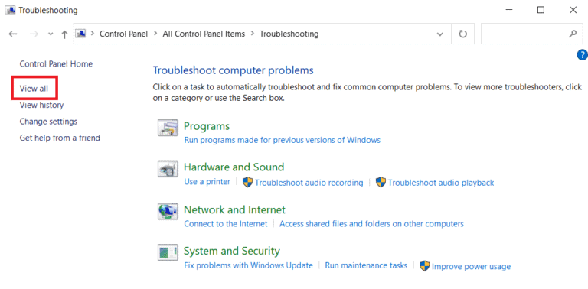Click the Back navigation arrow
This screenshot has height=289, width=588.
[x=13, y=34]
